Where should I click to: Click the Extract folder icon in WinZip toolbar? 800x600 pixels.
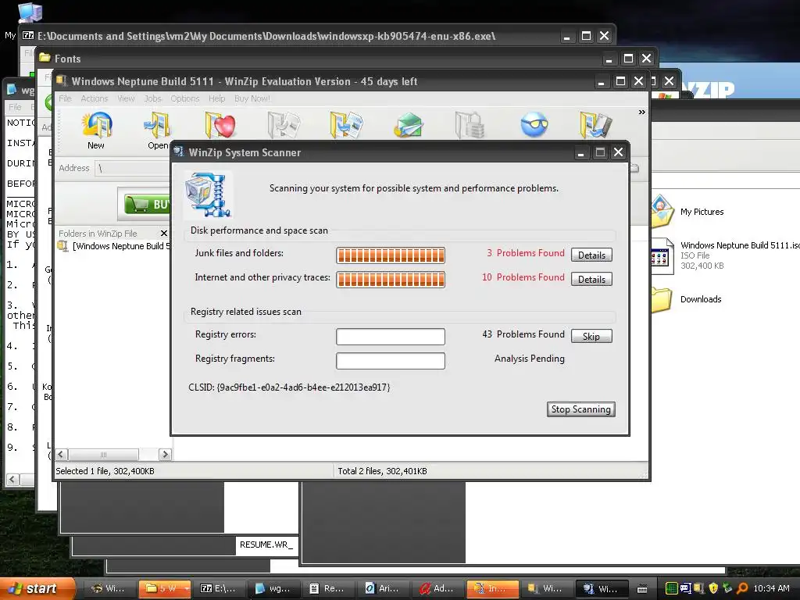click(x=346, y=126)
